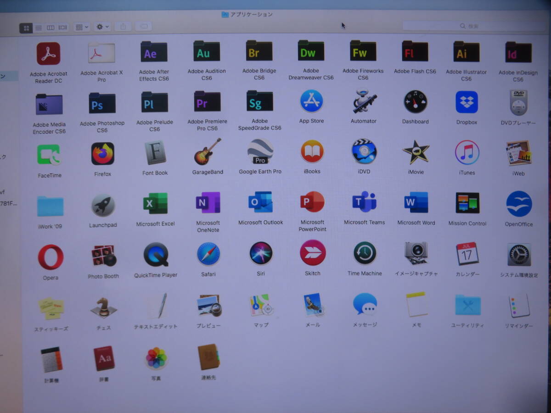Select the Automator app
Image resolution: width=551 pixels, height=413 pixels.
[x=364, y=101]
